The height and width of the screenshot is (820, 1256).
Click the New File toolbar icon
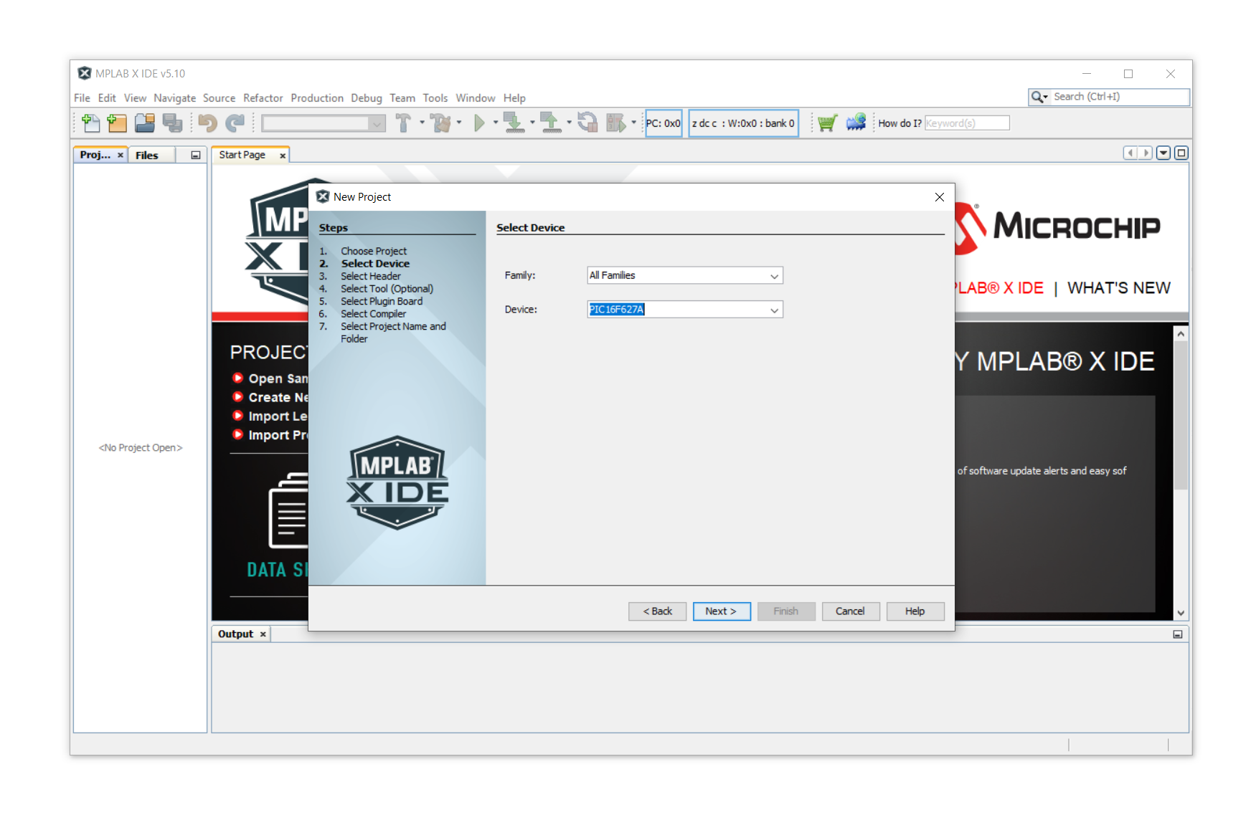coord(90,123)
